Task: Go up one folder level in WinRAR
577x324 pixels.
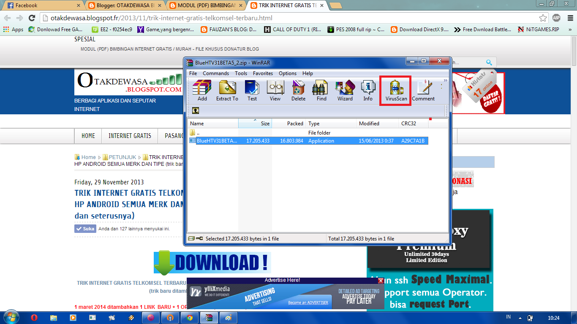Action: (x=196, y=111)
